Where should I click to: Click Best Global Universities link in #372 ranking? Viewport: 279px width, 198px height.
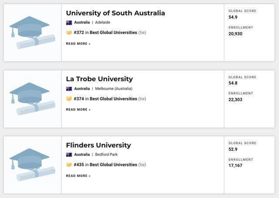click(113, 33)
